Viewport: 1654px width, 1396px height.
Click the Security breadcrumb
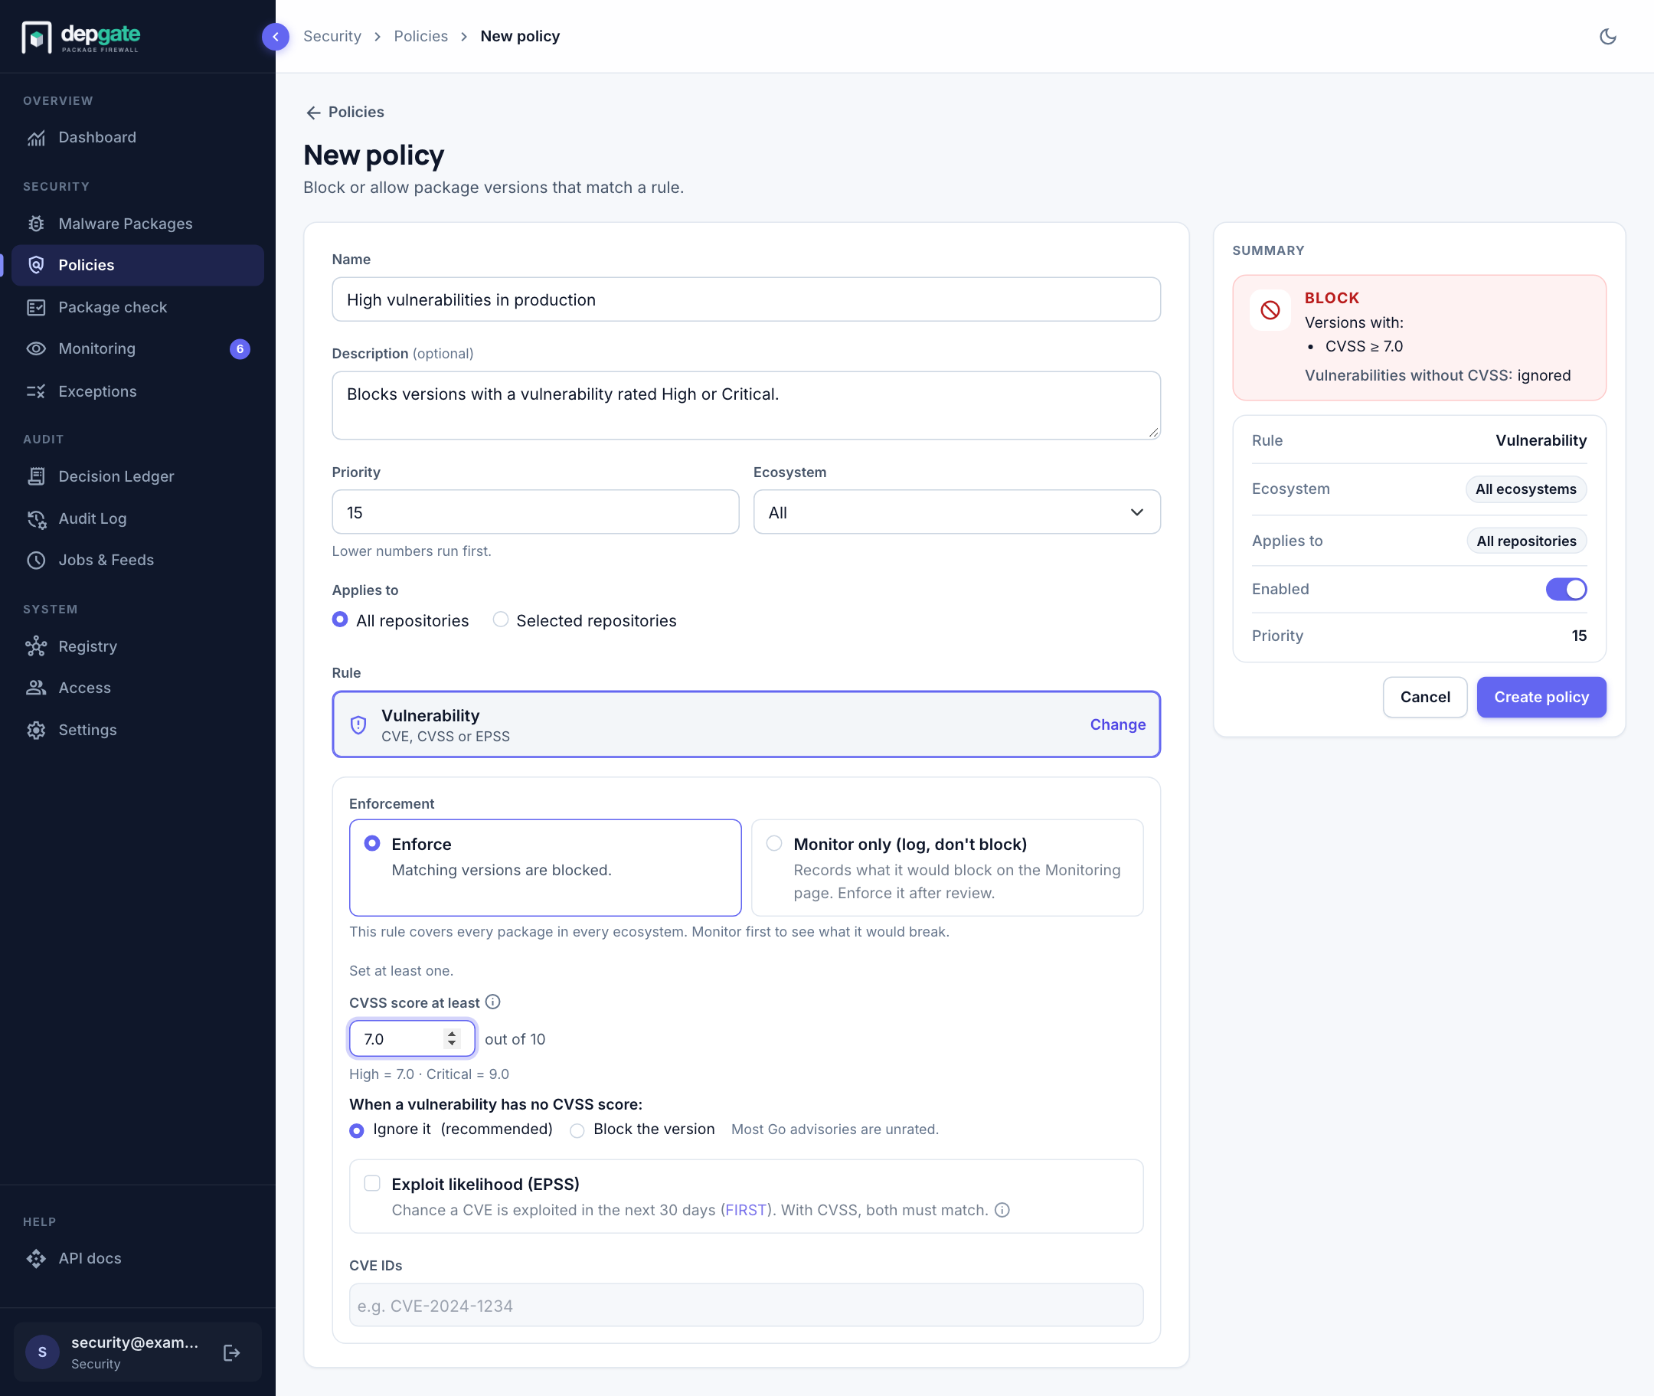332,37
